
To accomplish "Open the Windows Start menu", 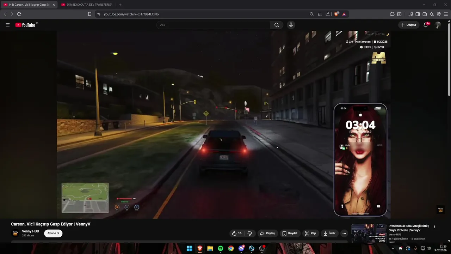I will pos(189,248).
